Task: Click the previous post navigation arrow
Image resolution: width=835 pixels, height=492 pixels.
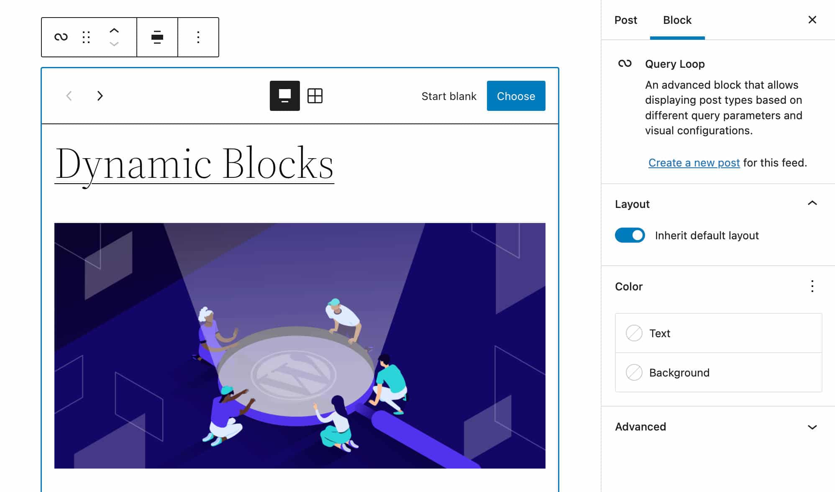Action: [69, 95]
